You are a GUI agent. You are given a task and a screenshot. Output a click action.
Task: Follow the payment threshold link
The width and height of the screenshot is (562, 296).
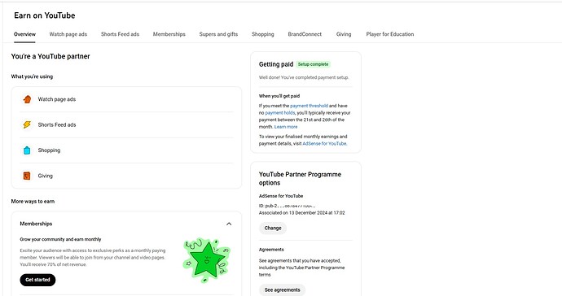pyautogui.click(x=309, y=106)
